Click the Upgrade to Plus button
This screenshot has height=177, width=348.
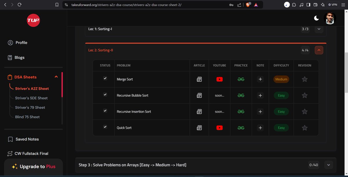tap(33, 167)
